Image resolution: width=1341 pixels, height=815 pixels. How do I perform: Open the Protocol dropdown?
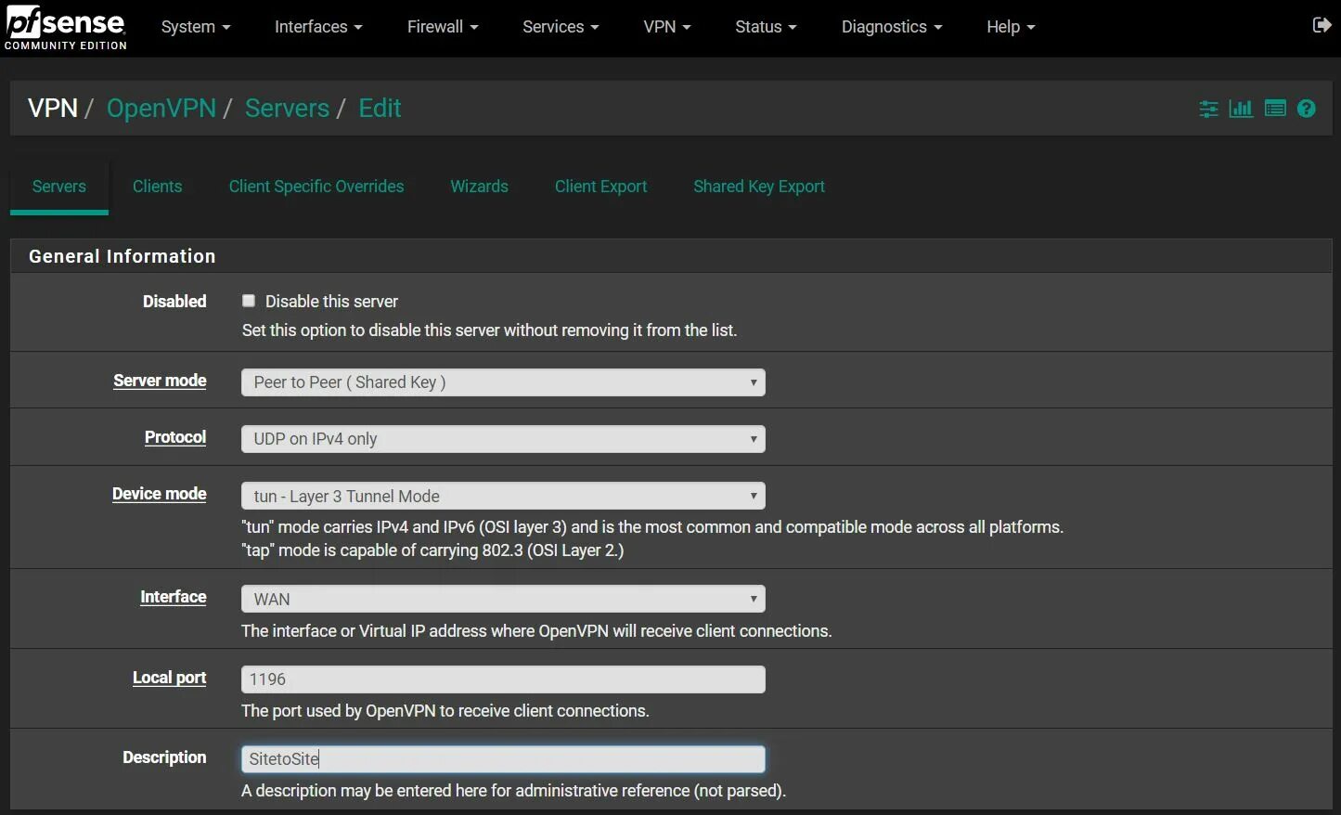tap(503, 439)
